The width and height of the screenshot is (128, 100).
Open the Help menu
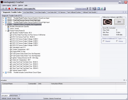pyautogui.click(x=26, y=5)
